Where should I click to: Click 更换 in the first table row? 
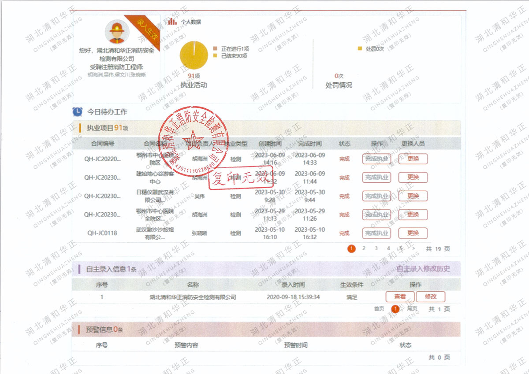click(x=413, y=159)
